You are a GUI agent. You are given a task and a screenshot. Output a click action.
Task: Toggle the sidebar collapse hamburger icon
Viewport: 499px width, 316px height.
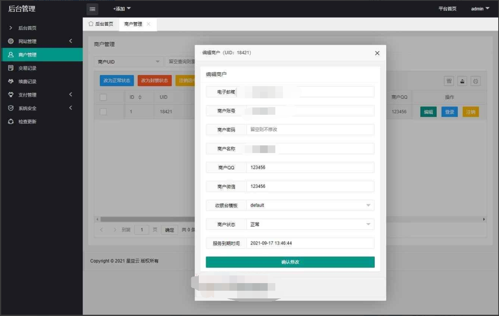[92, 9]
